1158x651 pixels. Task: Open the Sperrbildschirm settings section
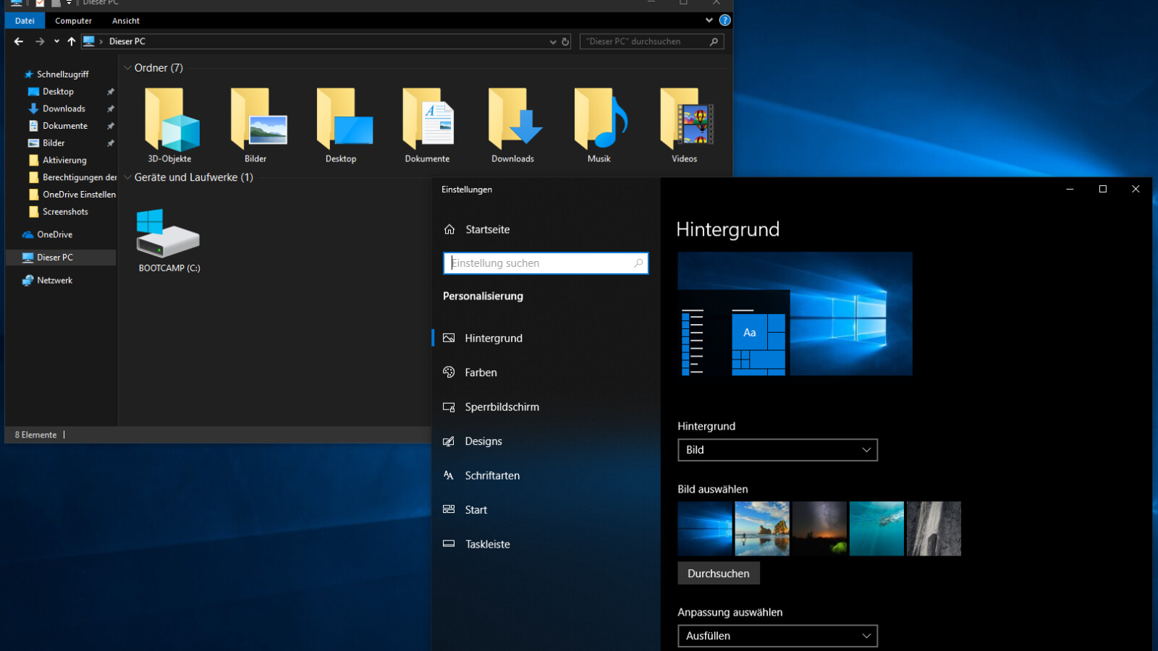pos(502,407)
